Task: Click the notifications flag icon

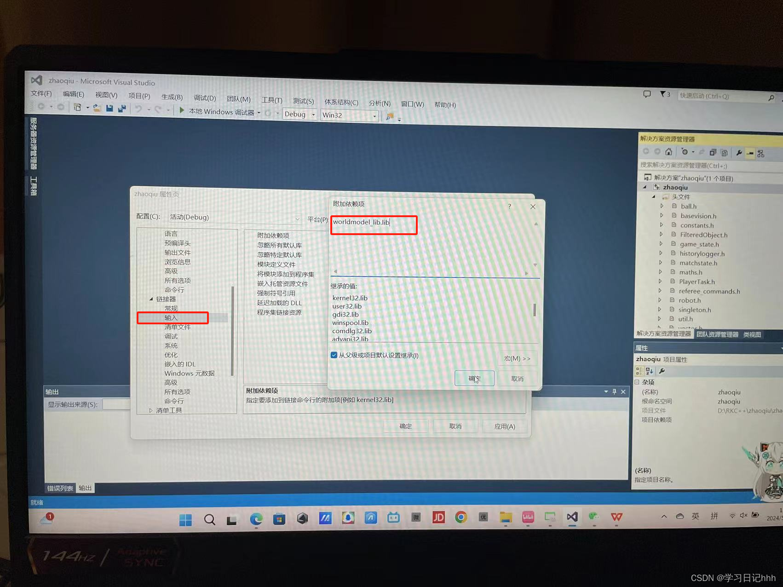Action: pyautogui.click(x=663, y=94)
